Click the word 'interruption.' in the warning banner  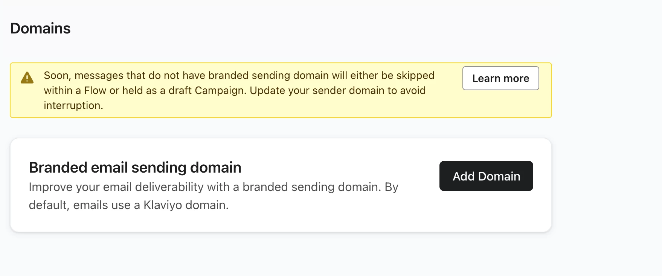pyautogui.click(x=73, y=106)
